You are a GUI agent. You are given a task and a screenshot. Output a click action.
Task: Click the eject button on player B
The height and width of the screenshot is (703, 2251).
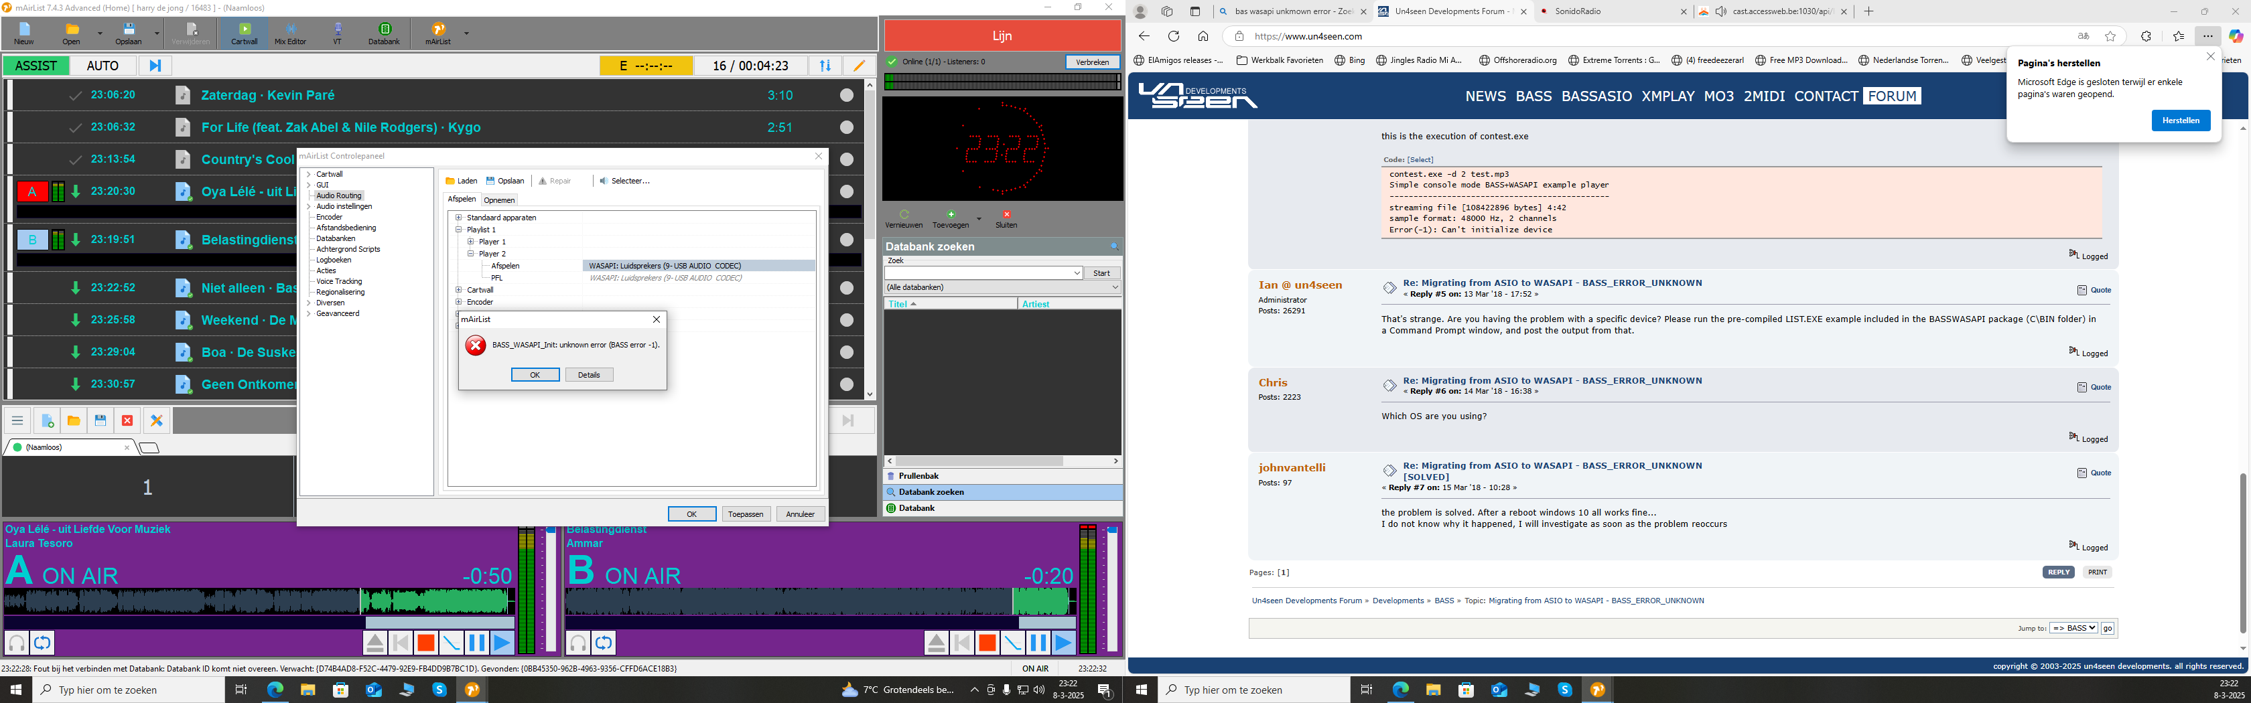click(x=936, y=643)
